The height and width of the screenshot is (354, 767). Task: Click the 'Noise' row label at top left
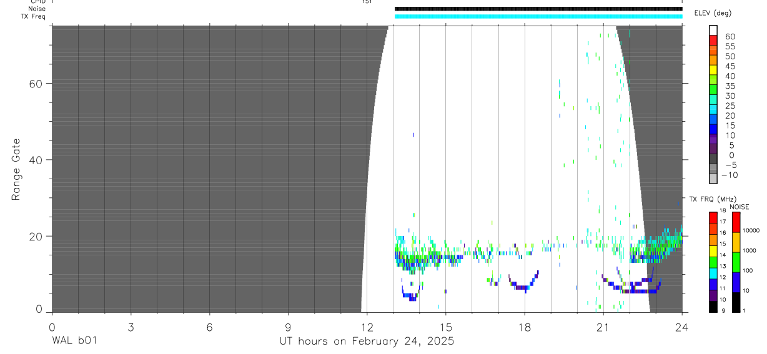[36, 9]
